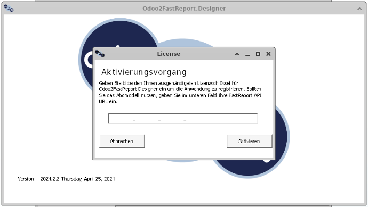
Task: Click the app icon in License dialog title bar
Action: pyautogui.click(x=100, y=54)
